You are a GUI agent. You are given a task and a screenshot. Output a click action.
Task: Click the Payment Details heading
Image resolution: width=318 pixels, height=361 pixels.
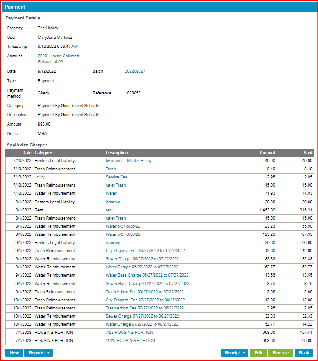point(23,18)
